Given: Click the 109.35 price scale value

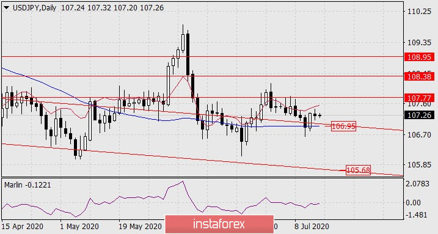Looking at the screenshot, I should point(420,43).
